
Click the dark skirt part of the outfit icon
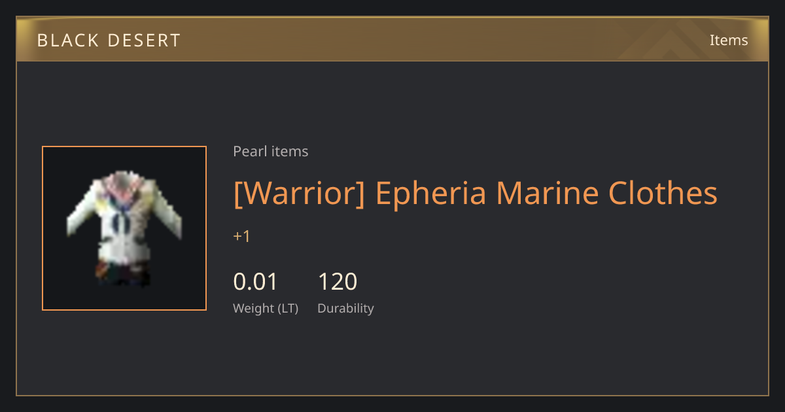(x=123, y=274)
